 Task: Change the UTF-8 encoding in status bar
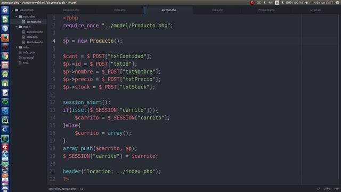[327, 189]
